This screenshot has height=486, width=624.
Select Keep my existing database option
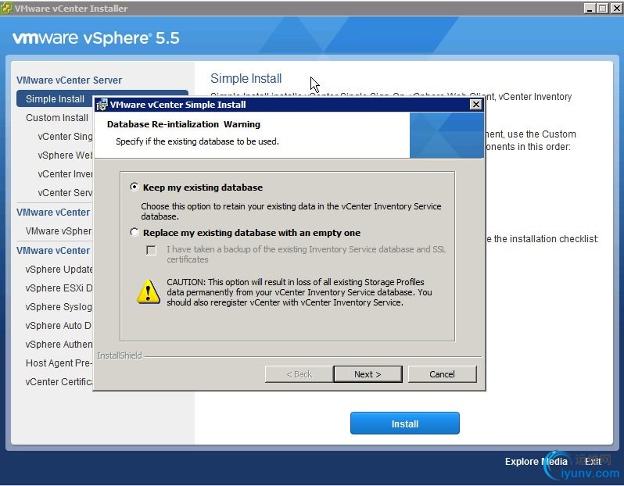[134, 187]
